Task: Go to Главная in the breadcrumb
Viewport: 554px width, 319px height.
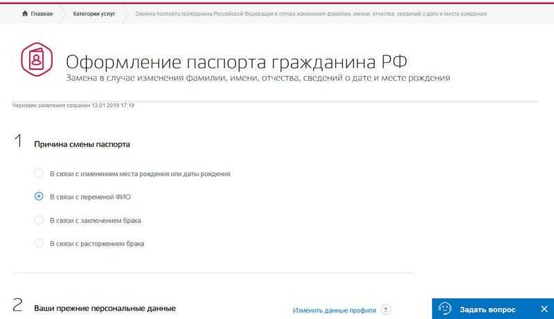Action: tap(42, 14)
